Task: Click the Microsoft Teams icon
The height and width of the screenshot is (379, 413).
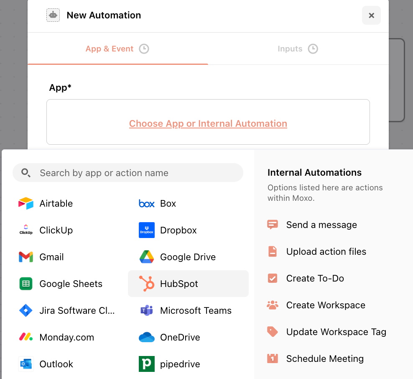Action: click(147, 310)
